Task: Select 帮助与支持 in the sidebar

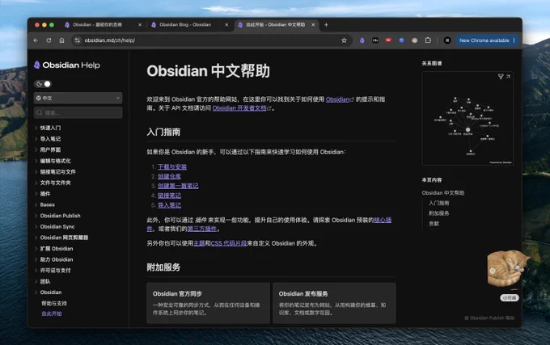Action: click(54, 303)
